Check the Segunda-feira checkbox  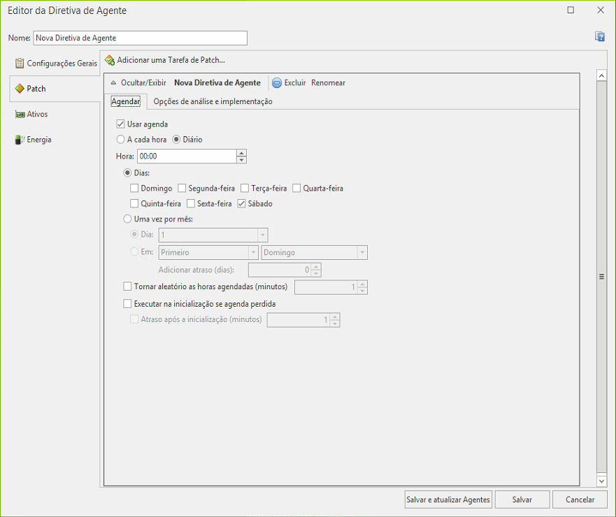tap(182, 189)
